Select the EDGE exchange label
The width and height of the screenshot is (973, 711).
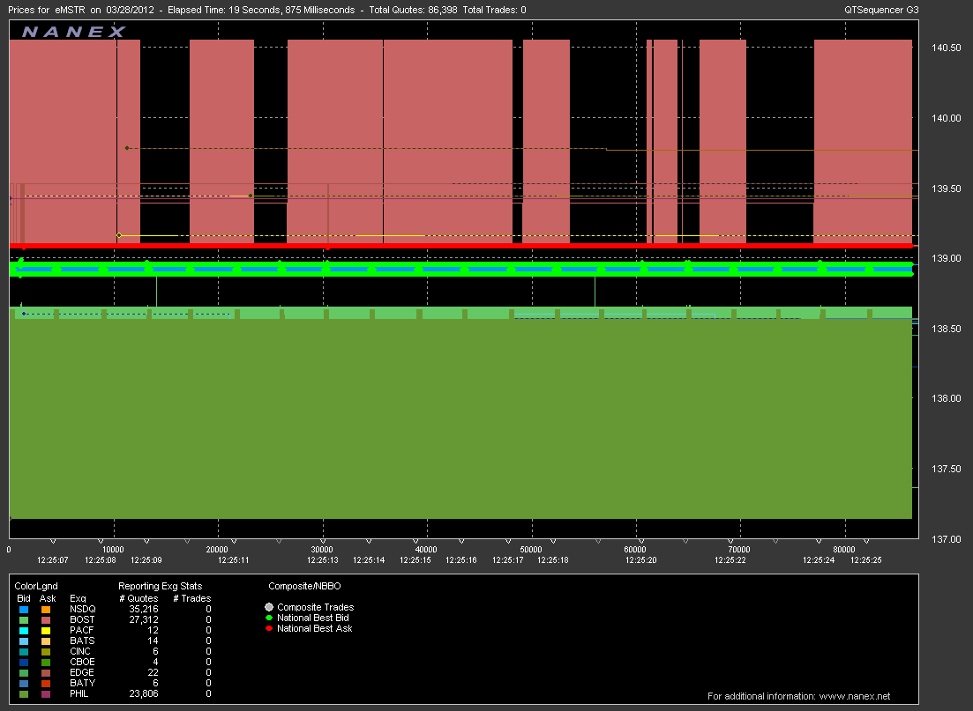tap(82, 672)
